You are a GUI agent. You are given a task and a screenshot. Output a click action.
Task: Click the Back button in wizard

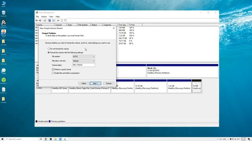[83, 83]
